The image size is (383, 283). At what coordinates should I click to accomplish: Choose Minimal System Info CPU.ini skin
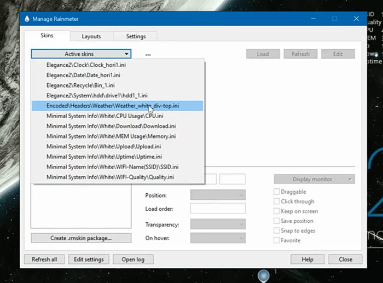(x=118, y=116)
